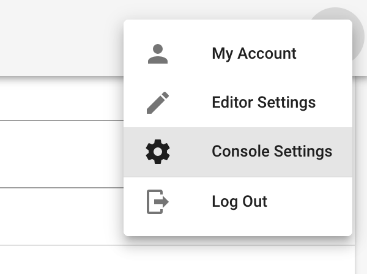The height and width of the screenshot is (274, 367).
Task: Click the vertical scrollbar track at right edge
Action: pyautogui.click(x=361, y=175)
